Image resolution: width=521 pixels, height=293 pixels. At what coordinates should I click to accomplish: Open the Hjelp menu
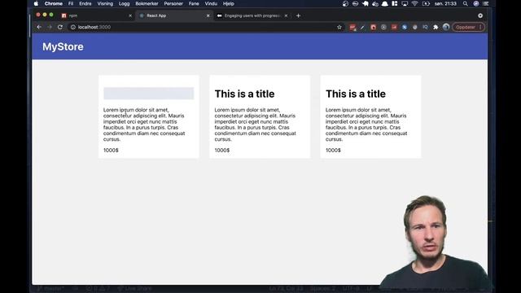[228, 3]
